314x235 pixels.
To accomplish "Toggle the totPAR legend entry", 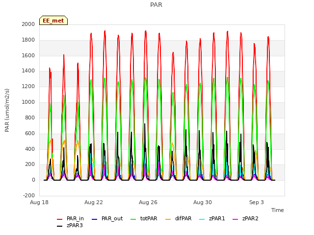I will point(144,219).
